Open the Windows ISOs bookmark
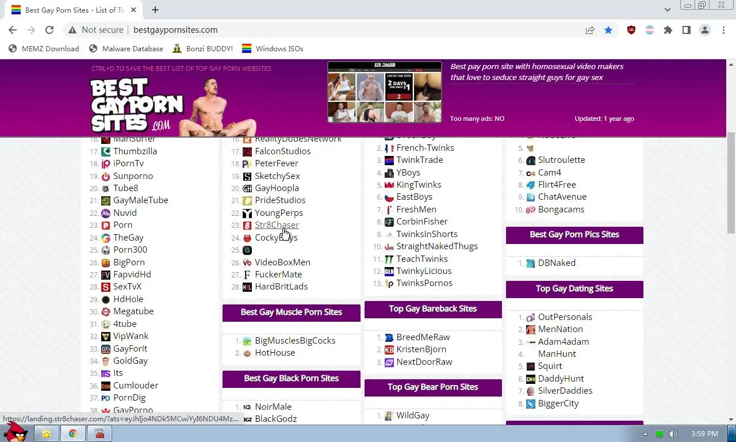This screenshot has height=442, width=736. tap(273, 48)
